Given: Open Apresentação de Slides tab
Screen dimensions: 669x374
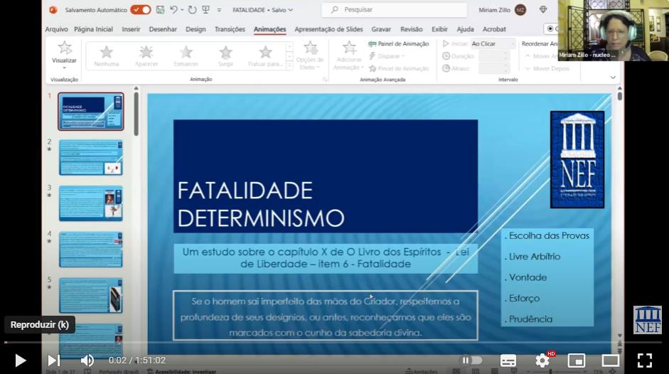Looking at the screenshot, I should pyautogui.click(x=328, y=29).
